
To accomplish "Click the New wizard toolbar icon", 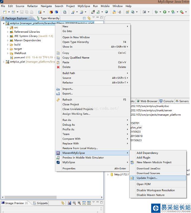I will click(x=5, y=12).
